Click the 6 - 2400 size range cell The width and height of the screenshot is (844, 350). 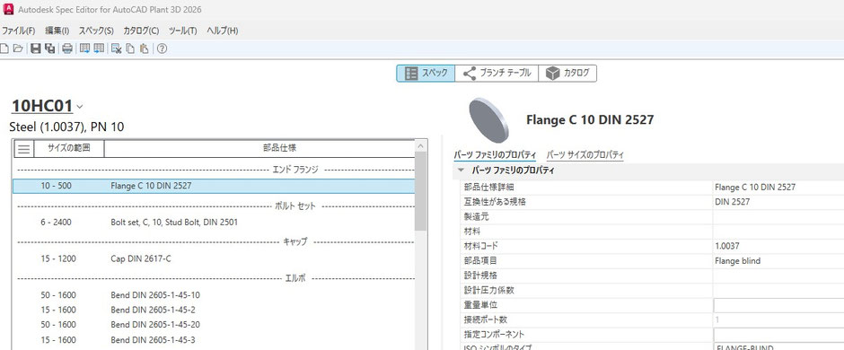[56, 222]
